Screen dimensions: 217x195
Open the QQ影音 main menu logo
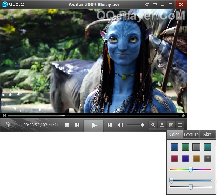5,4
